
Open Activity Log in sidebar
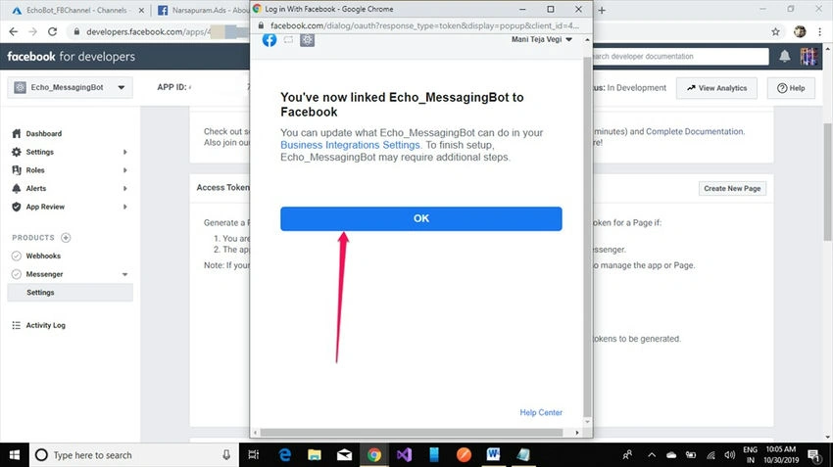46,325
